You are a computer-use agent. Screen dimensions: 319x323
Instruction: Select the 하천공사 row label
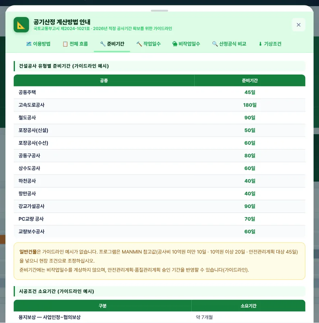tap(27, 181)
